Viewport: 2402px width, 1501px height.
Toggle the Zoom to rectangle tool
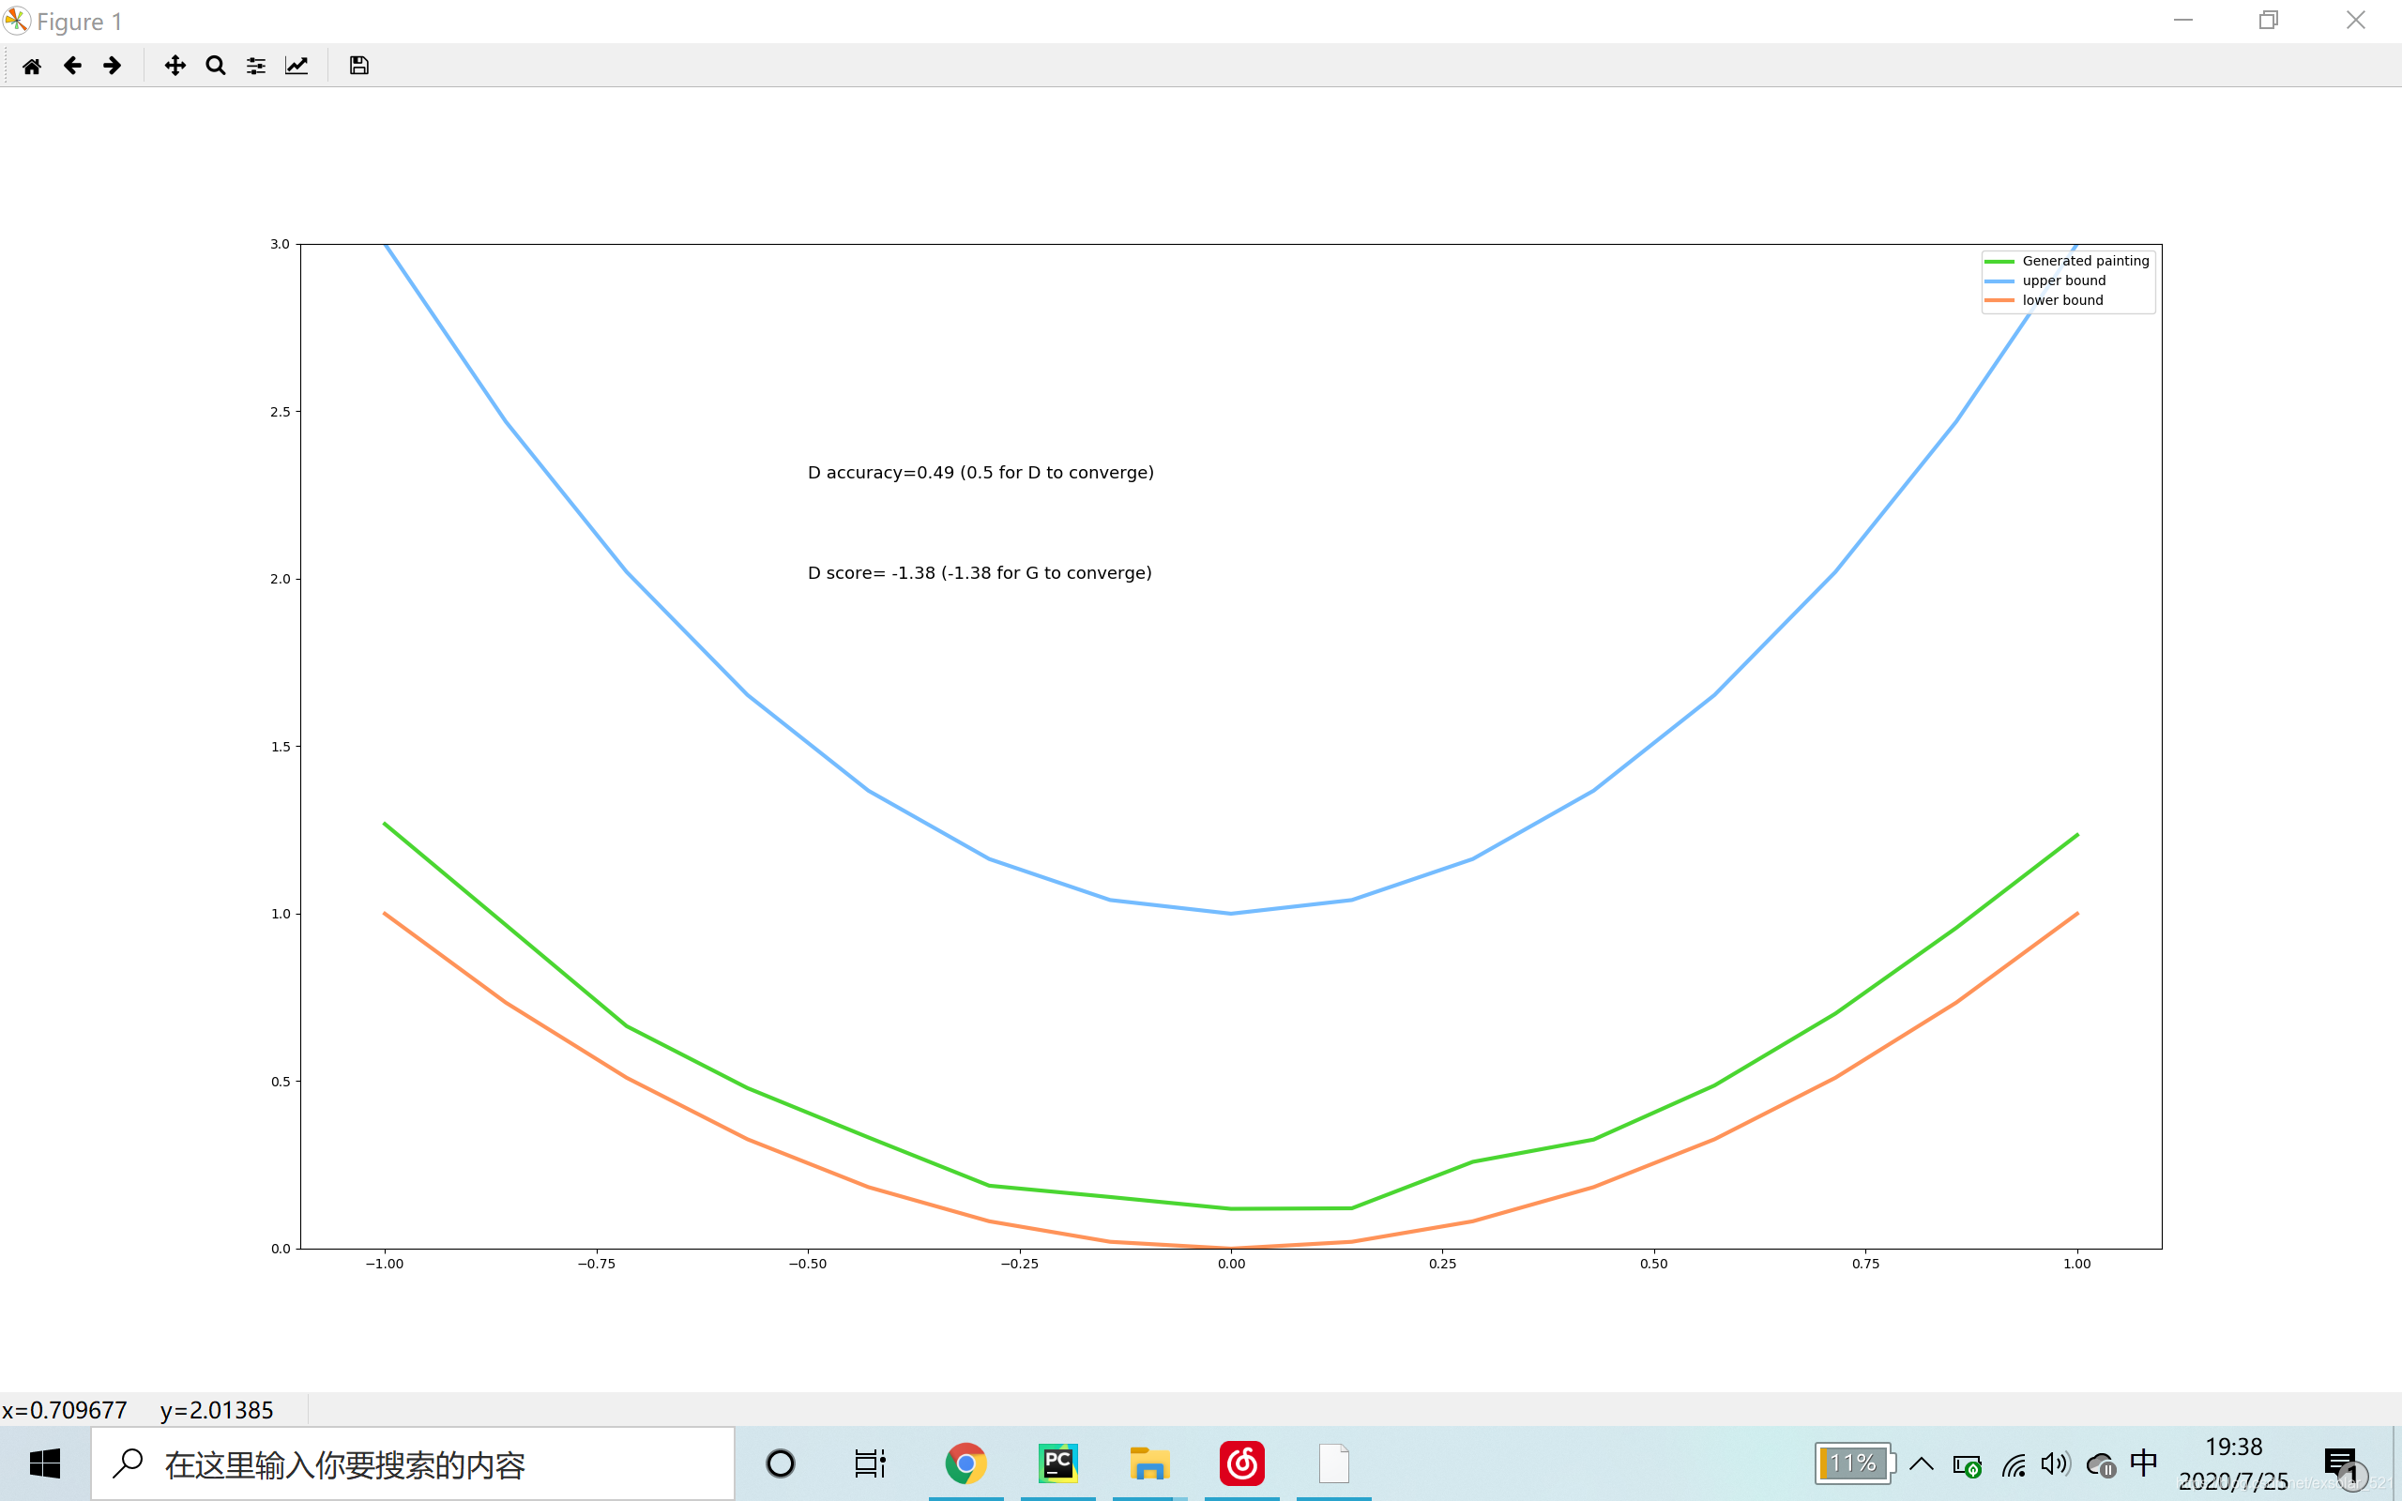(216, 66)
